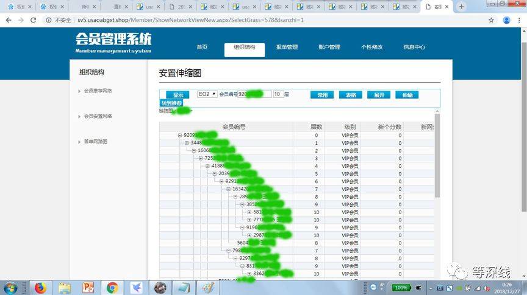Go to the 首页 navigation tab

pyautogui.click(x=202, y=47)
